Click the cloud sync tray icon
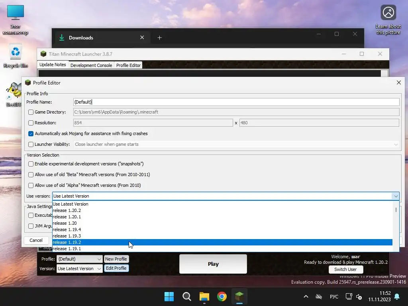This screenshot has width=408, height=306. (319, 296)
